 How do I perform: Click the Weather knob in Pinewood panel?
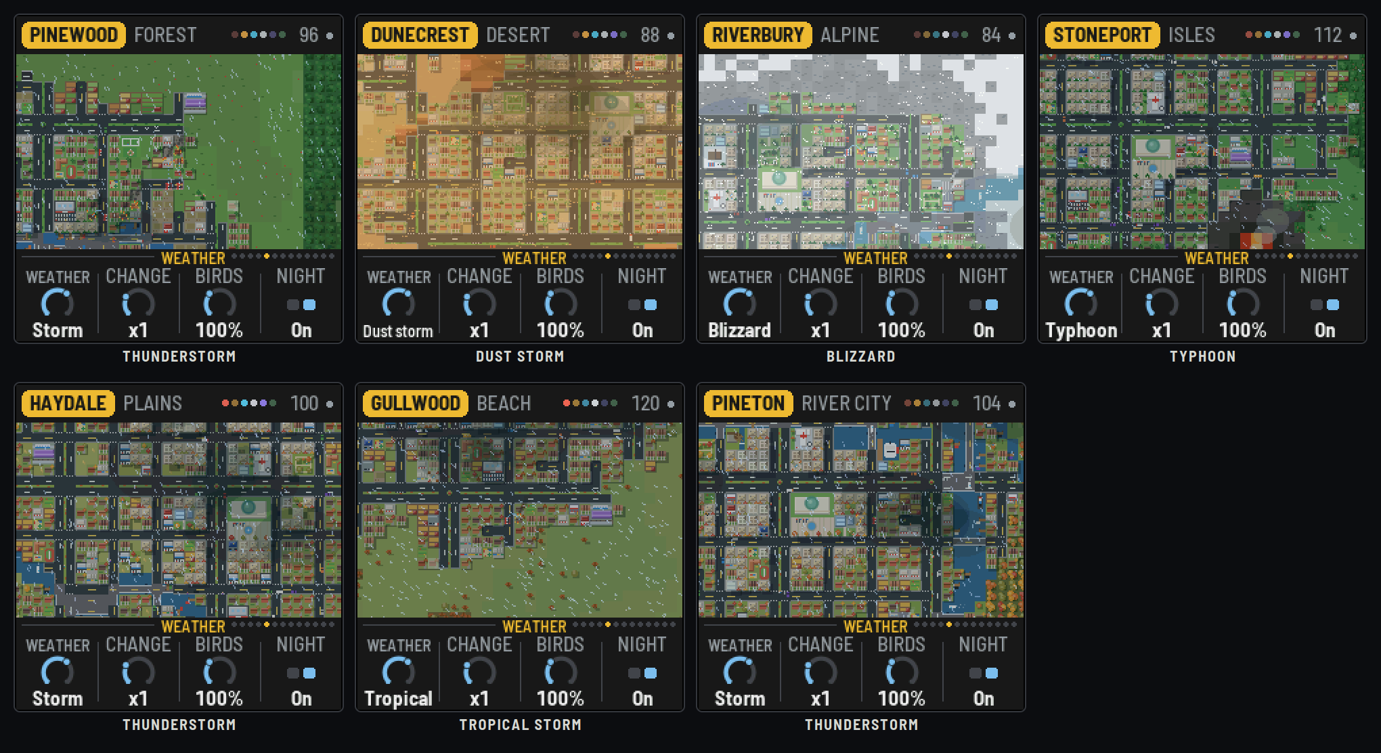tap(57, 303)
